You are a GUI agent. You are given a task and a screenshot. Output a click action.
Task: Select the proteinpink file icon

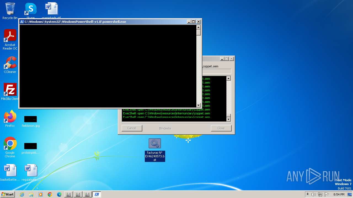tap(31, 148)
